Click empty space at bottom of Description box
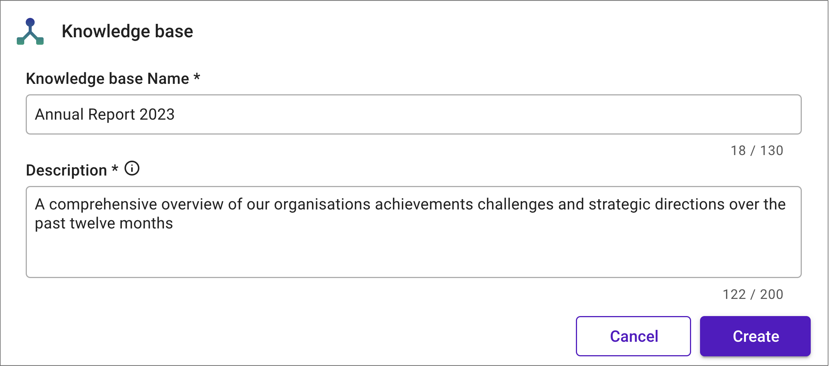Viewport: 829px width, 366px height. 413,257
